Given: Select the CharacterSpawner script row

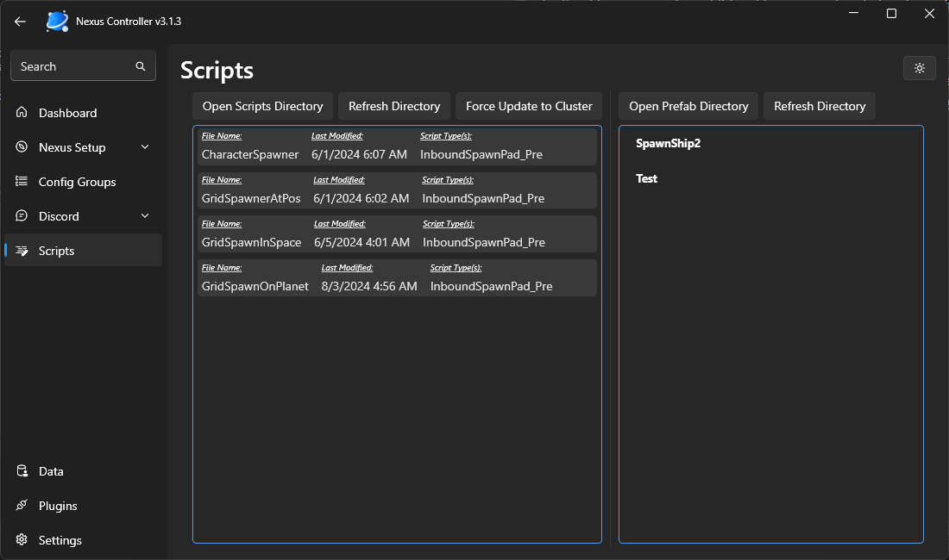Looking at the screenshot, I should click(397, 146).
